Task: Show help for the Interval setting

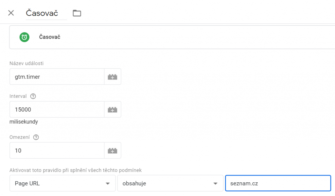Action: (x=33, y=96)
